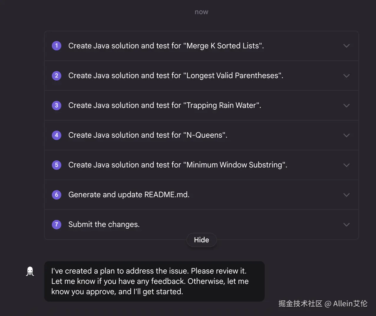Select the "Generate and update README.md." step text
Viewport: 376px width, 316px height.
coord(129,195)
